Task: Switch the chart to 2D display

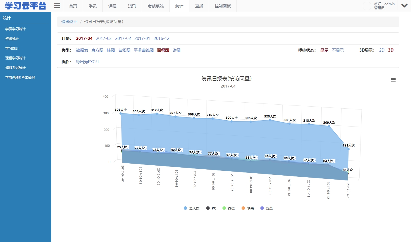Action: tap(382, 50)
